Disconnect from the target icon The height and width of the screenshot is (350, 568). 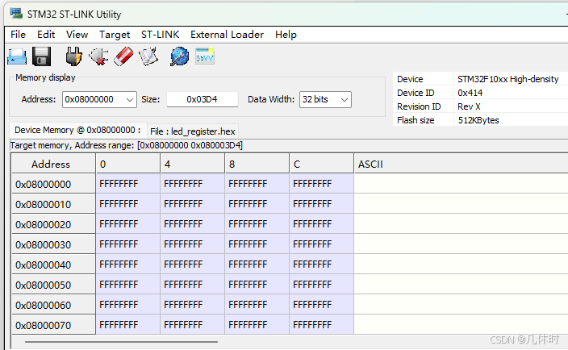(98, 56)
